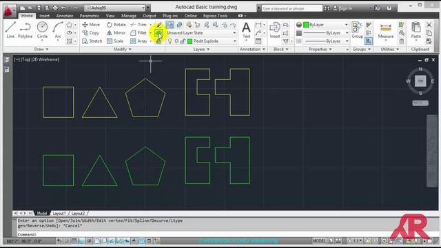This screenshot has width=441, height=248.
Task: Click the Group objects icon
Action: 357,30
